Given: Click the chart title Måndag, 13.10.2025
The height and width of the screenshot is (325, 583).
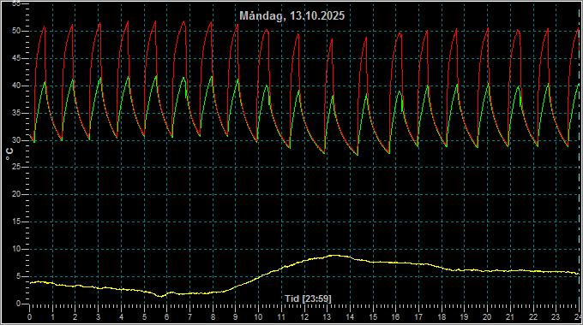Looking at the screenshot, I should pos(291,16).
